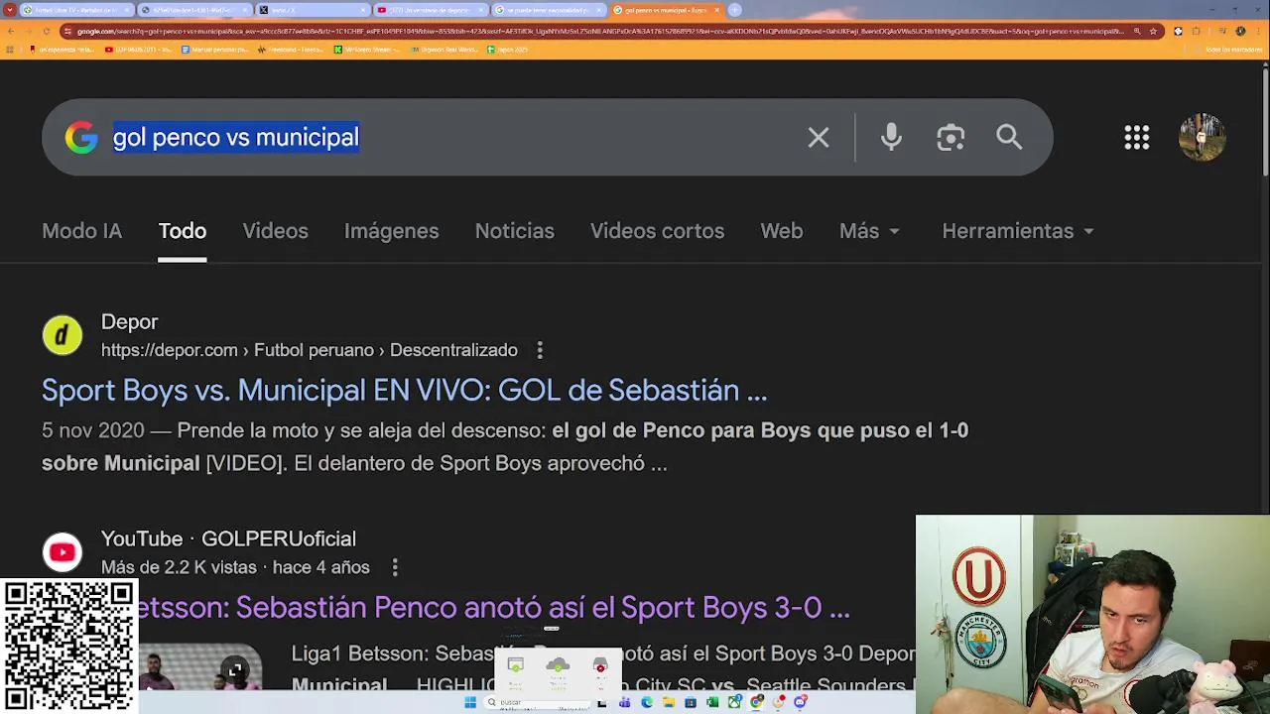This screenshot has height=714, width=1270.
Task: Open Discord from the taskbar
Action: pyautogui.click(x=800, y=702)
